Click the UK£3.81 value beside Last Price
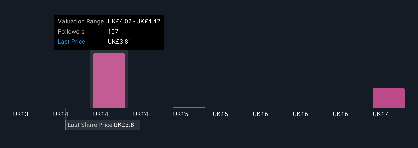The height and width of the screenshot is (148, 418). pyautogui.click(x=120, y=42)
